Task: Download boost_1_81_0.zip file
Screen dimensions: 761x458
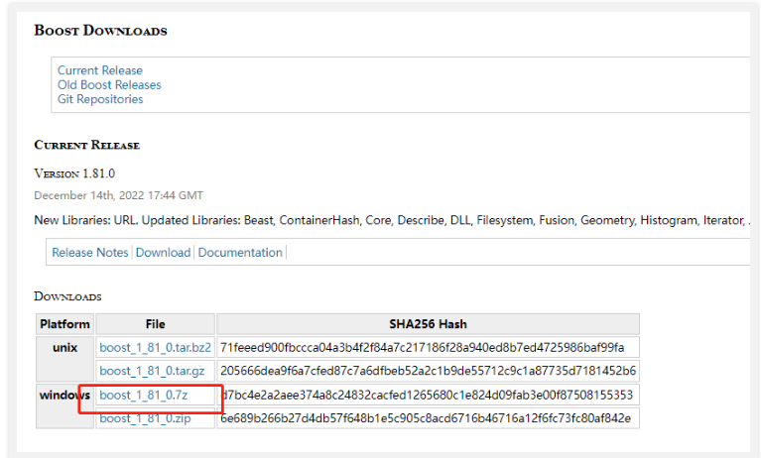Action: click(x=145, y=418)
